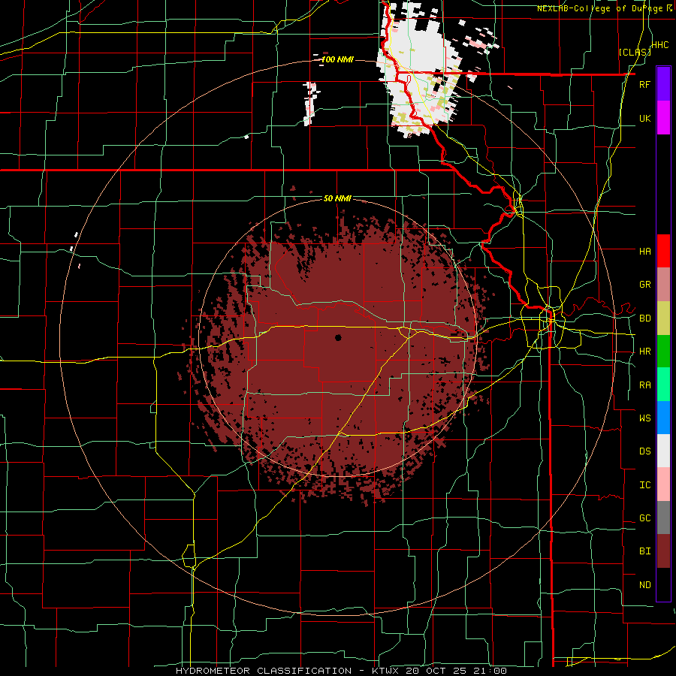The height and width of the screenshot is (676, 676).
Task: Click the DS white legend swatch
Action: tap(663, 451)
